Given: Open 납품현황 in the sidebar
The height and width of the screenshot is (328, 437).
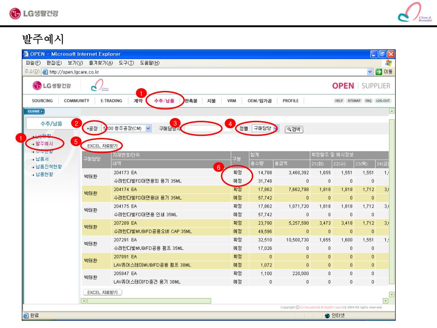Looking at the screenshot, I should [44, 174].
